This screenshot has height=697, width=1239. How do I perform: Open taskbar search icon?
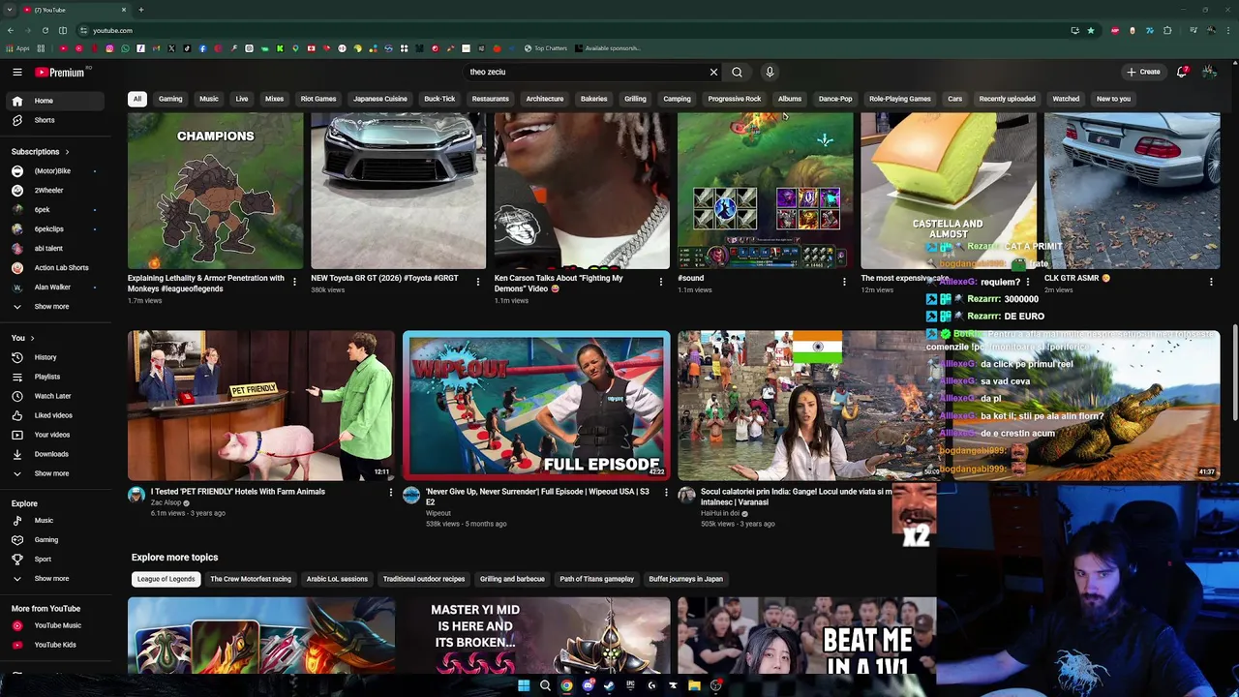click(545, 685)
